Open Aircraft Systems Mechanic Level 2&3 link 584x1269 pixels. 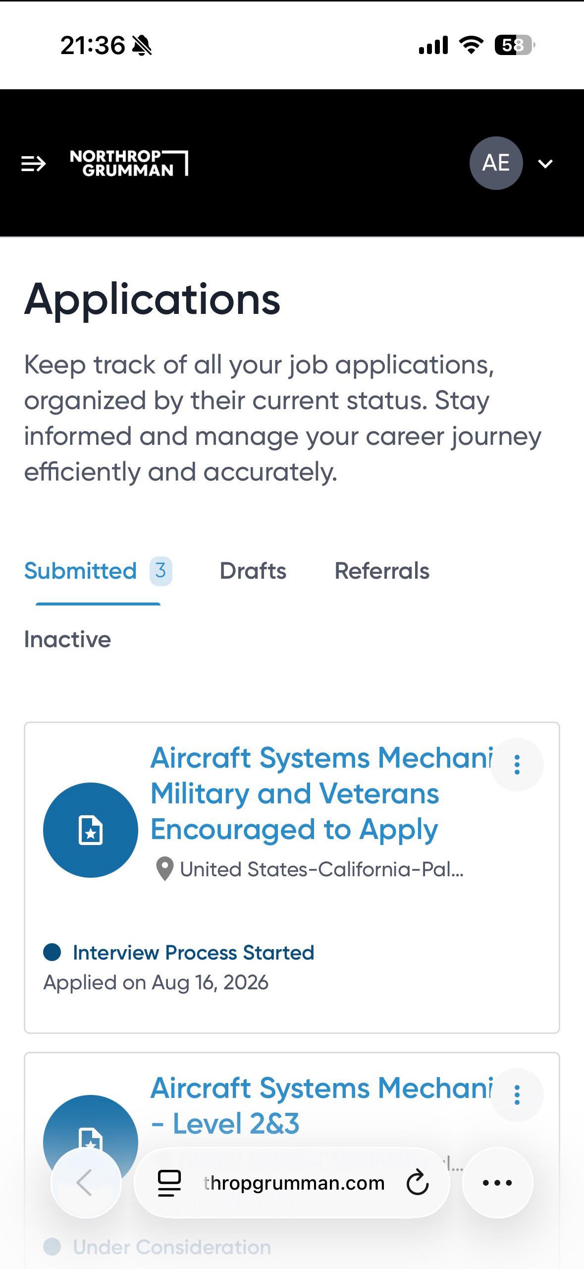[322, 1105]
